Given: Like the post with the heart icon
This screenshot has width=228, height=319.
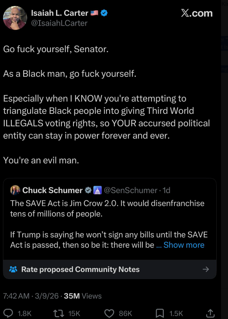Looking at the screenshot, I should coord(109,313).
